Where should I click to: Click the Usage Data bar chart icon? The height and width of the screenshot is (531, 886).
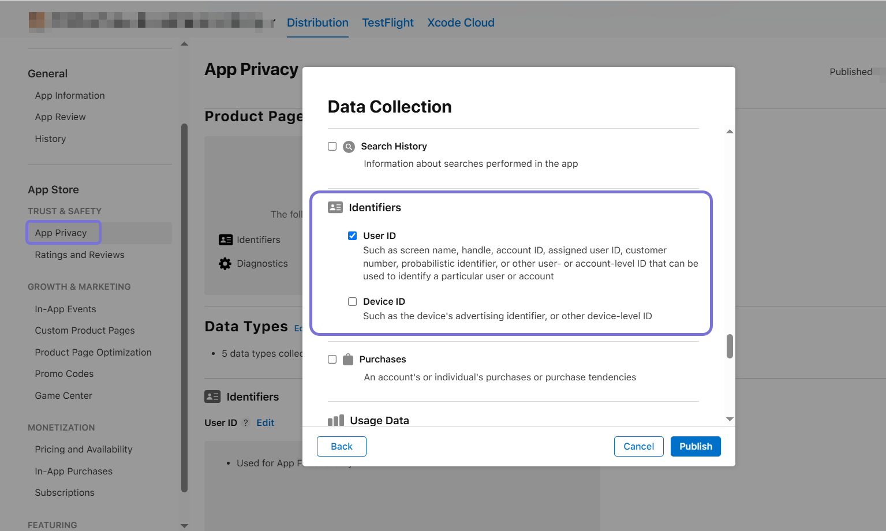[336, 420]
